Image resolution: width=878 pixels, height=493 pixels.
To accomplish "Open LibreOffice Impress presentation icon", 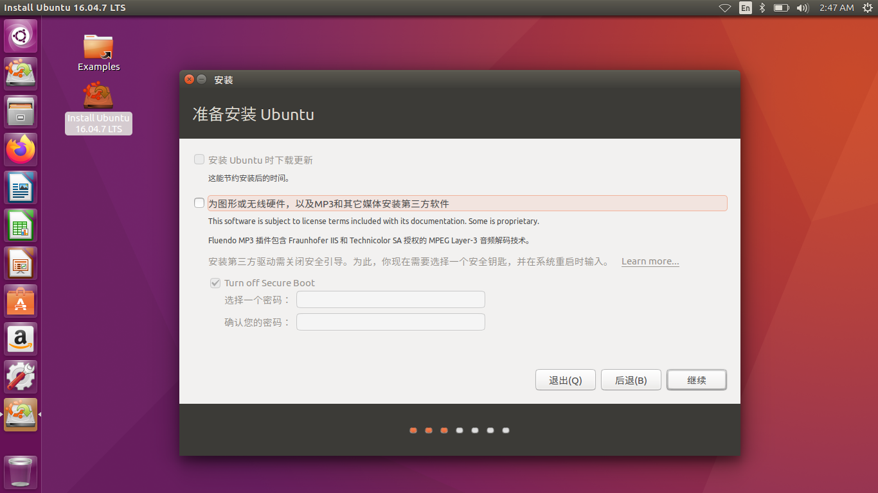I will coord(21,264).
